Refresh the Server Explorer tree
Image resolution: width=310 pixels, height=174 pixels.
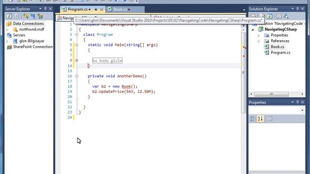point(9,16)
